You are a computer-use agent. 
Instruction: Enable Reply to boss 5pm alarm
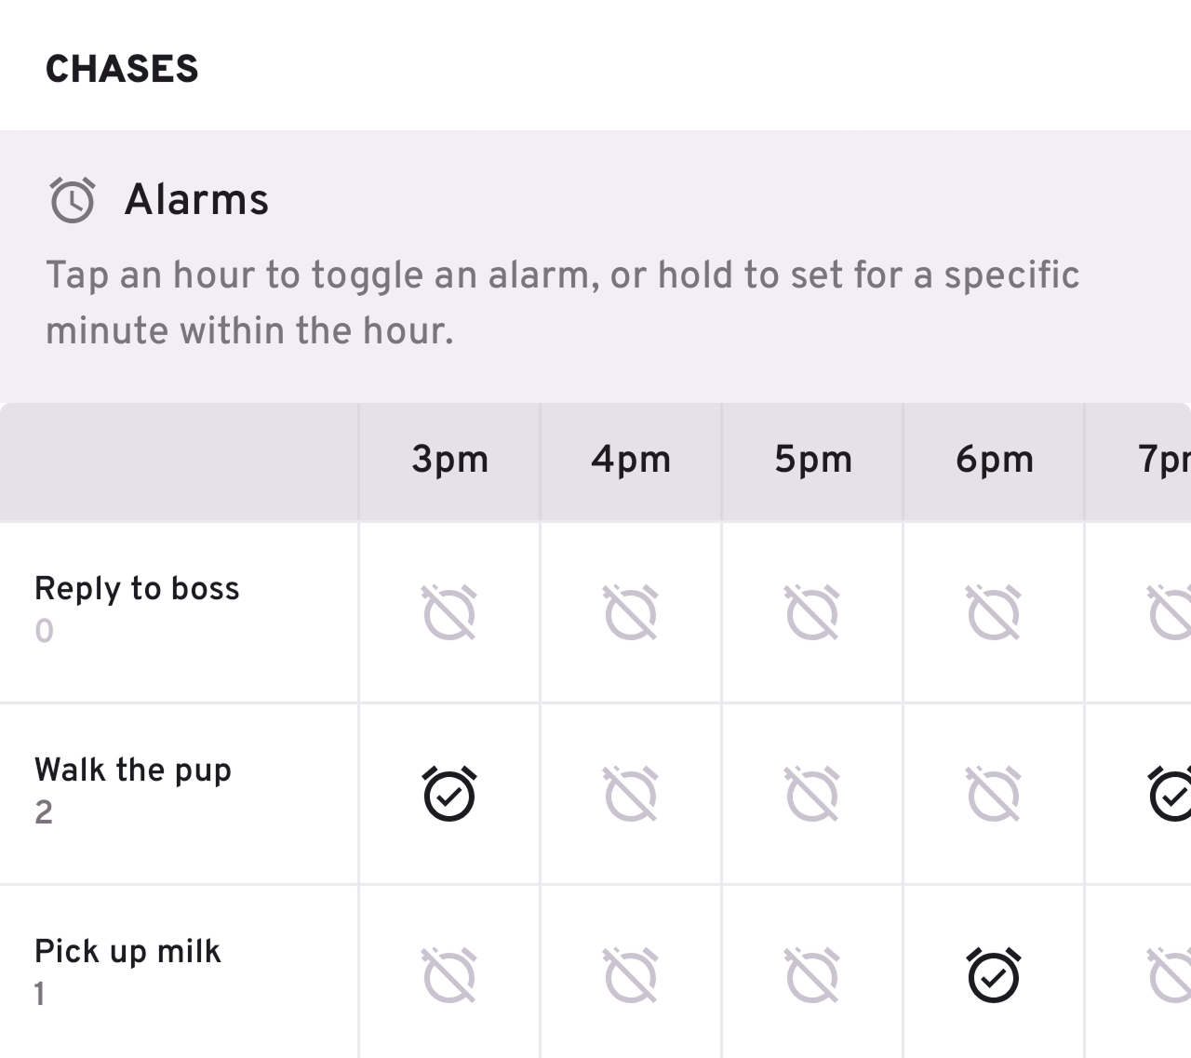click(x=812, y=612)
